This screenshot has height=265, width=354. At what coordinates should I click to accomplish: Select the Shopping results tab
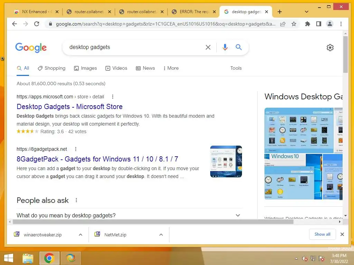pos(52,68)
